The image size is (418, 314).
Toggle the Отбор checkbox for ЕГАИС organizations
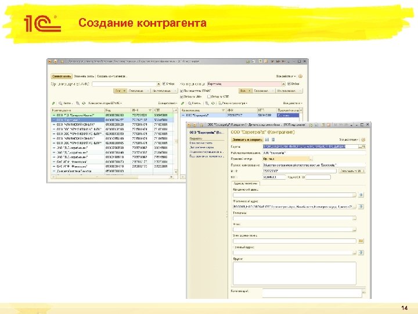164,84
